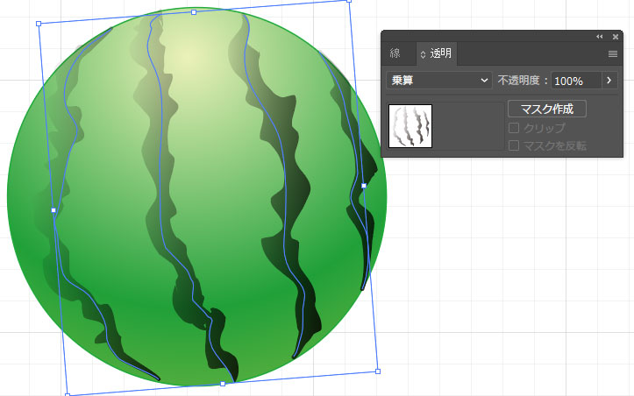Click the left-middle bounding box handle
This screenshot has width=634, height=396.
point(53,210)
